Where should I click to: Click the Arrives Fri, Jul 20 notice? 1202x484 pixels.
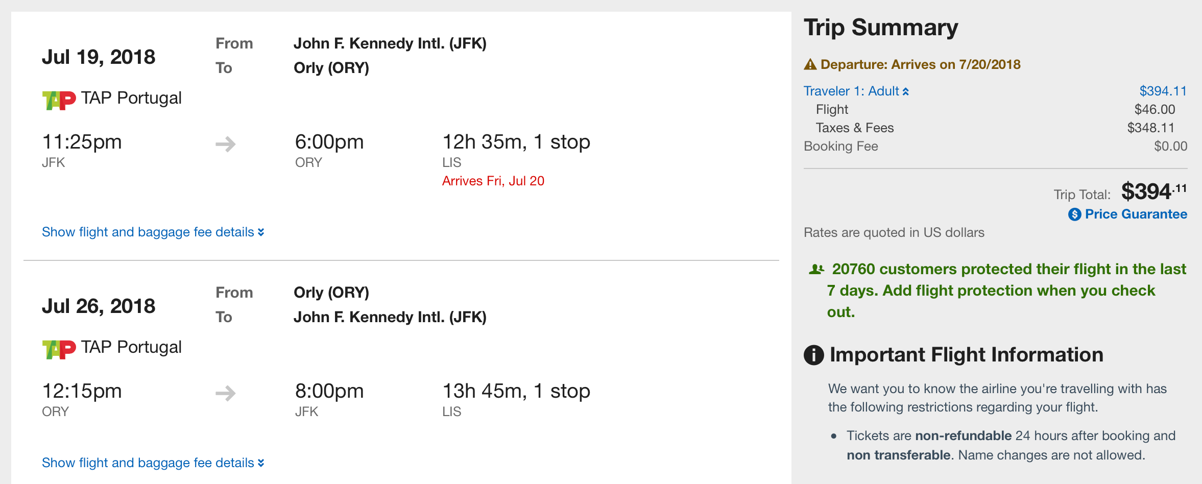click(493, 181)
